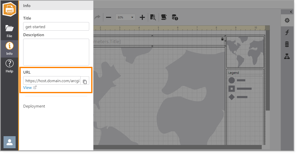Screen dimensions: 298x155
Task: Zoom out with the minus button
Action: click(x=109, y=17)
